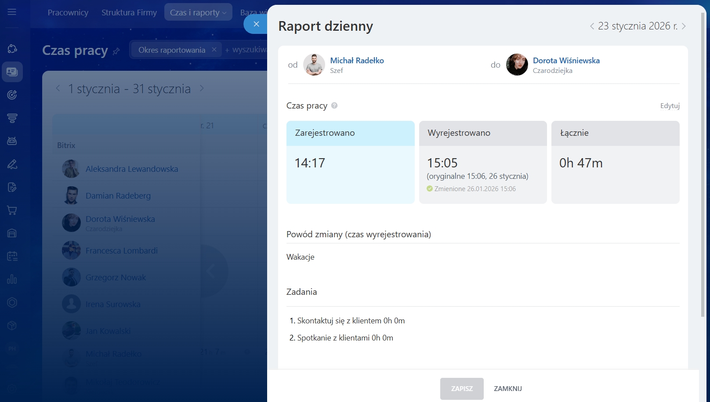
Task: Go to previous month before 1 stycznia
Action: [x=58, y=88]
